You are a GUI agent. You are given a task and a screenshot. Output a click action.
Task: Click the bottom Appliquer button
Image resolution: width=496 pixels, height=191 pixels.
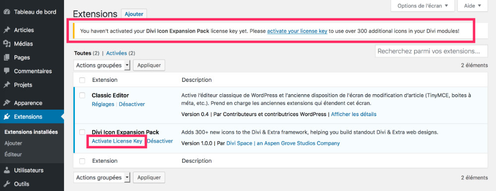click(x=149, y=178)
